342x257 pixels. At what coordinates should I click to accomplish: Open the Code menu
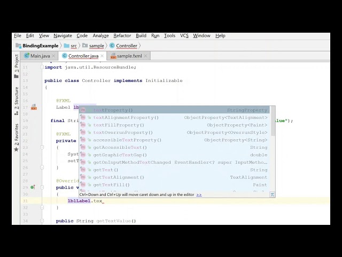[x=82, y=36]
